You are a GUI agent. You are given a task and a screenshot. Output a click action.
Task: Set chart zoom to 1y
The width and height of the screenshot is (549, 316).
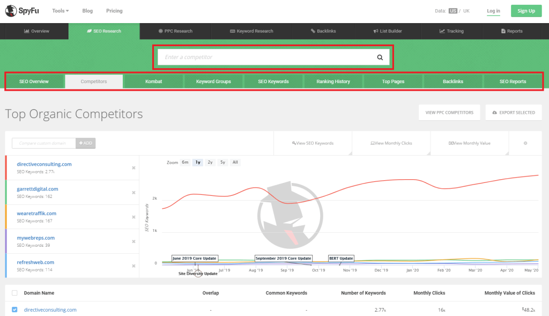198,162
